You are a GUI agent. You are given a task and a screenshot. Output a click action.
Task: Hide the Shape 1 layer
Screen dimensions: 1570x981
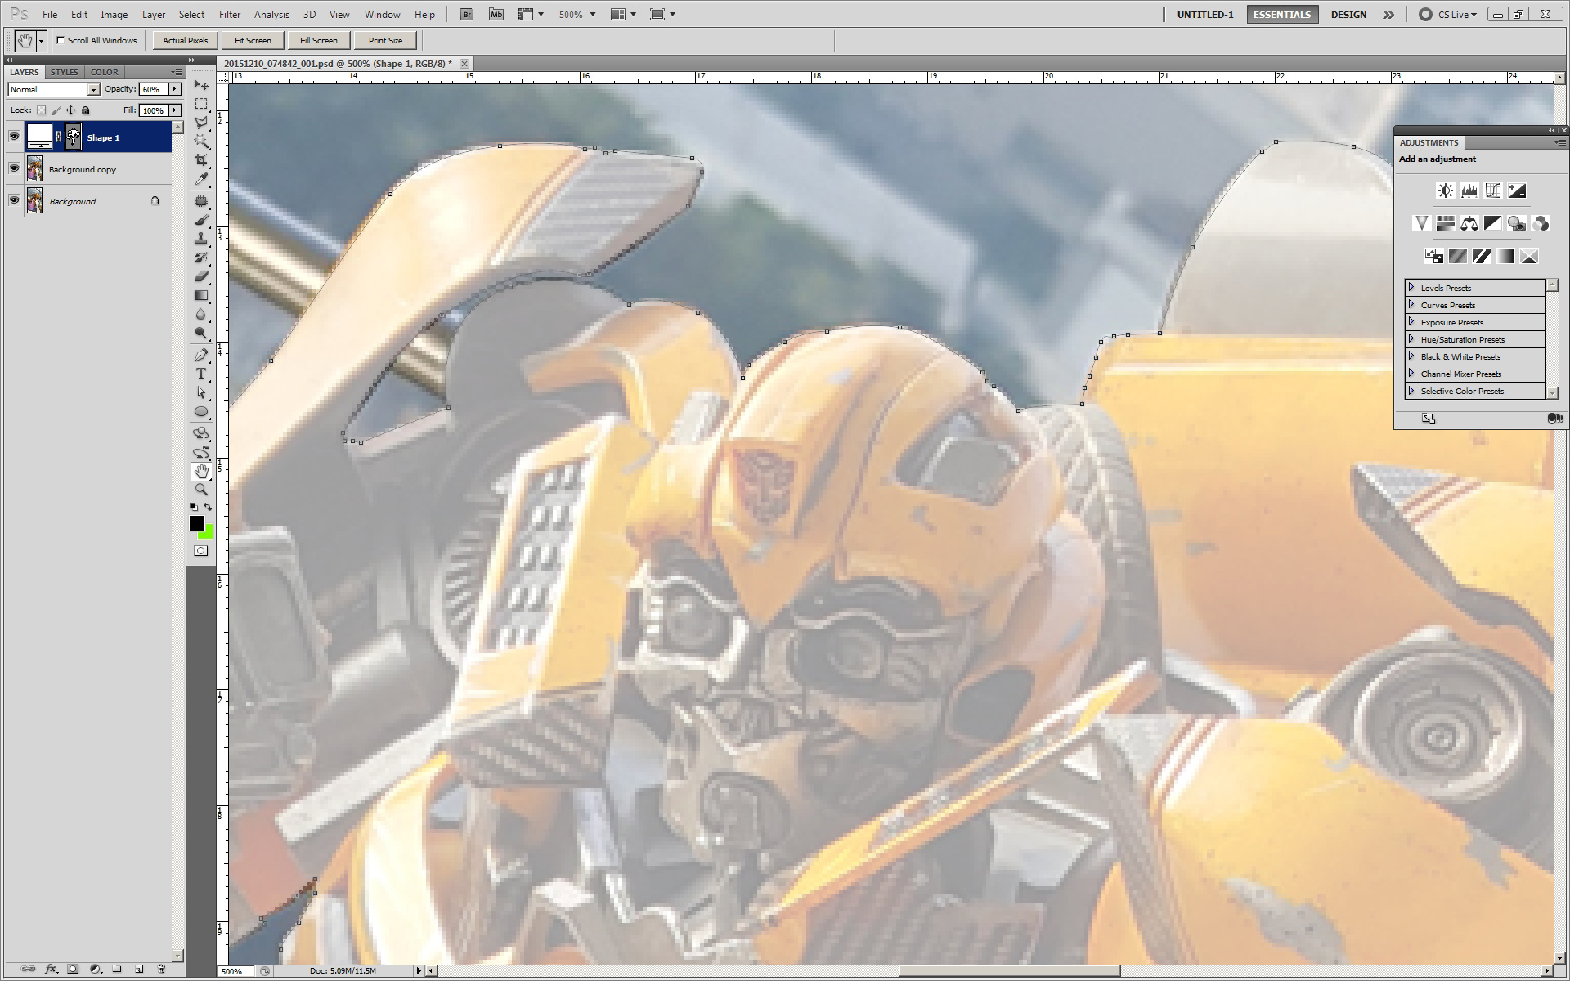click(14, 137)
